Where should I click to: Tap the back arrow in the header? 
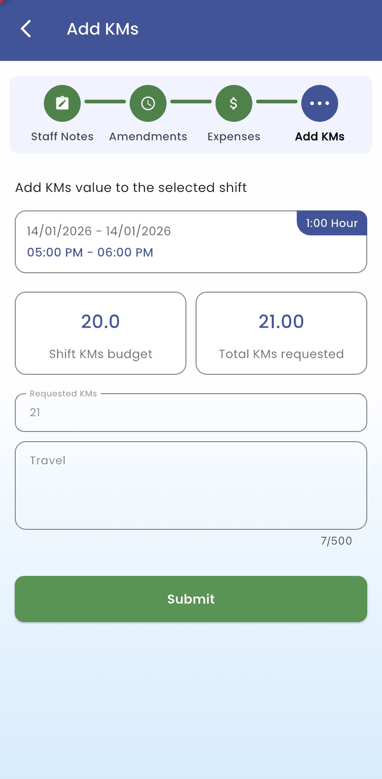[26, 29]
